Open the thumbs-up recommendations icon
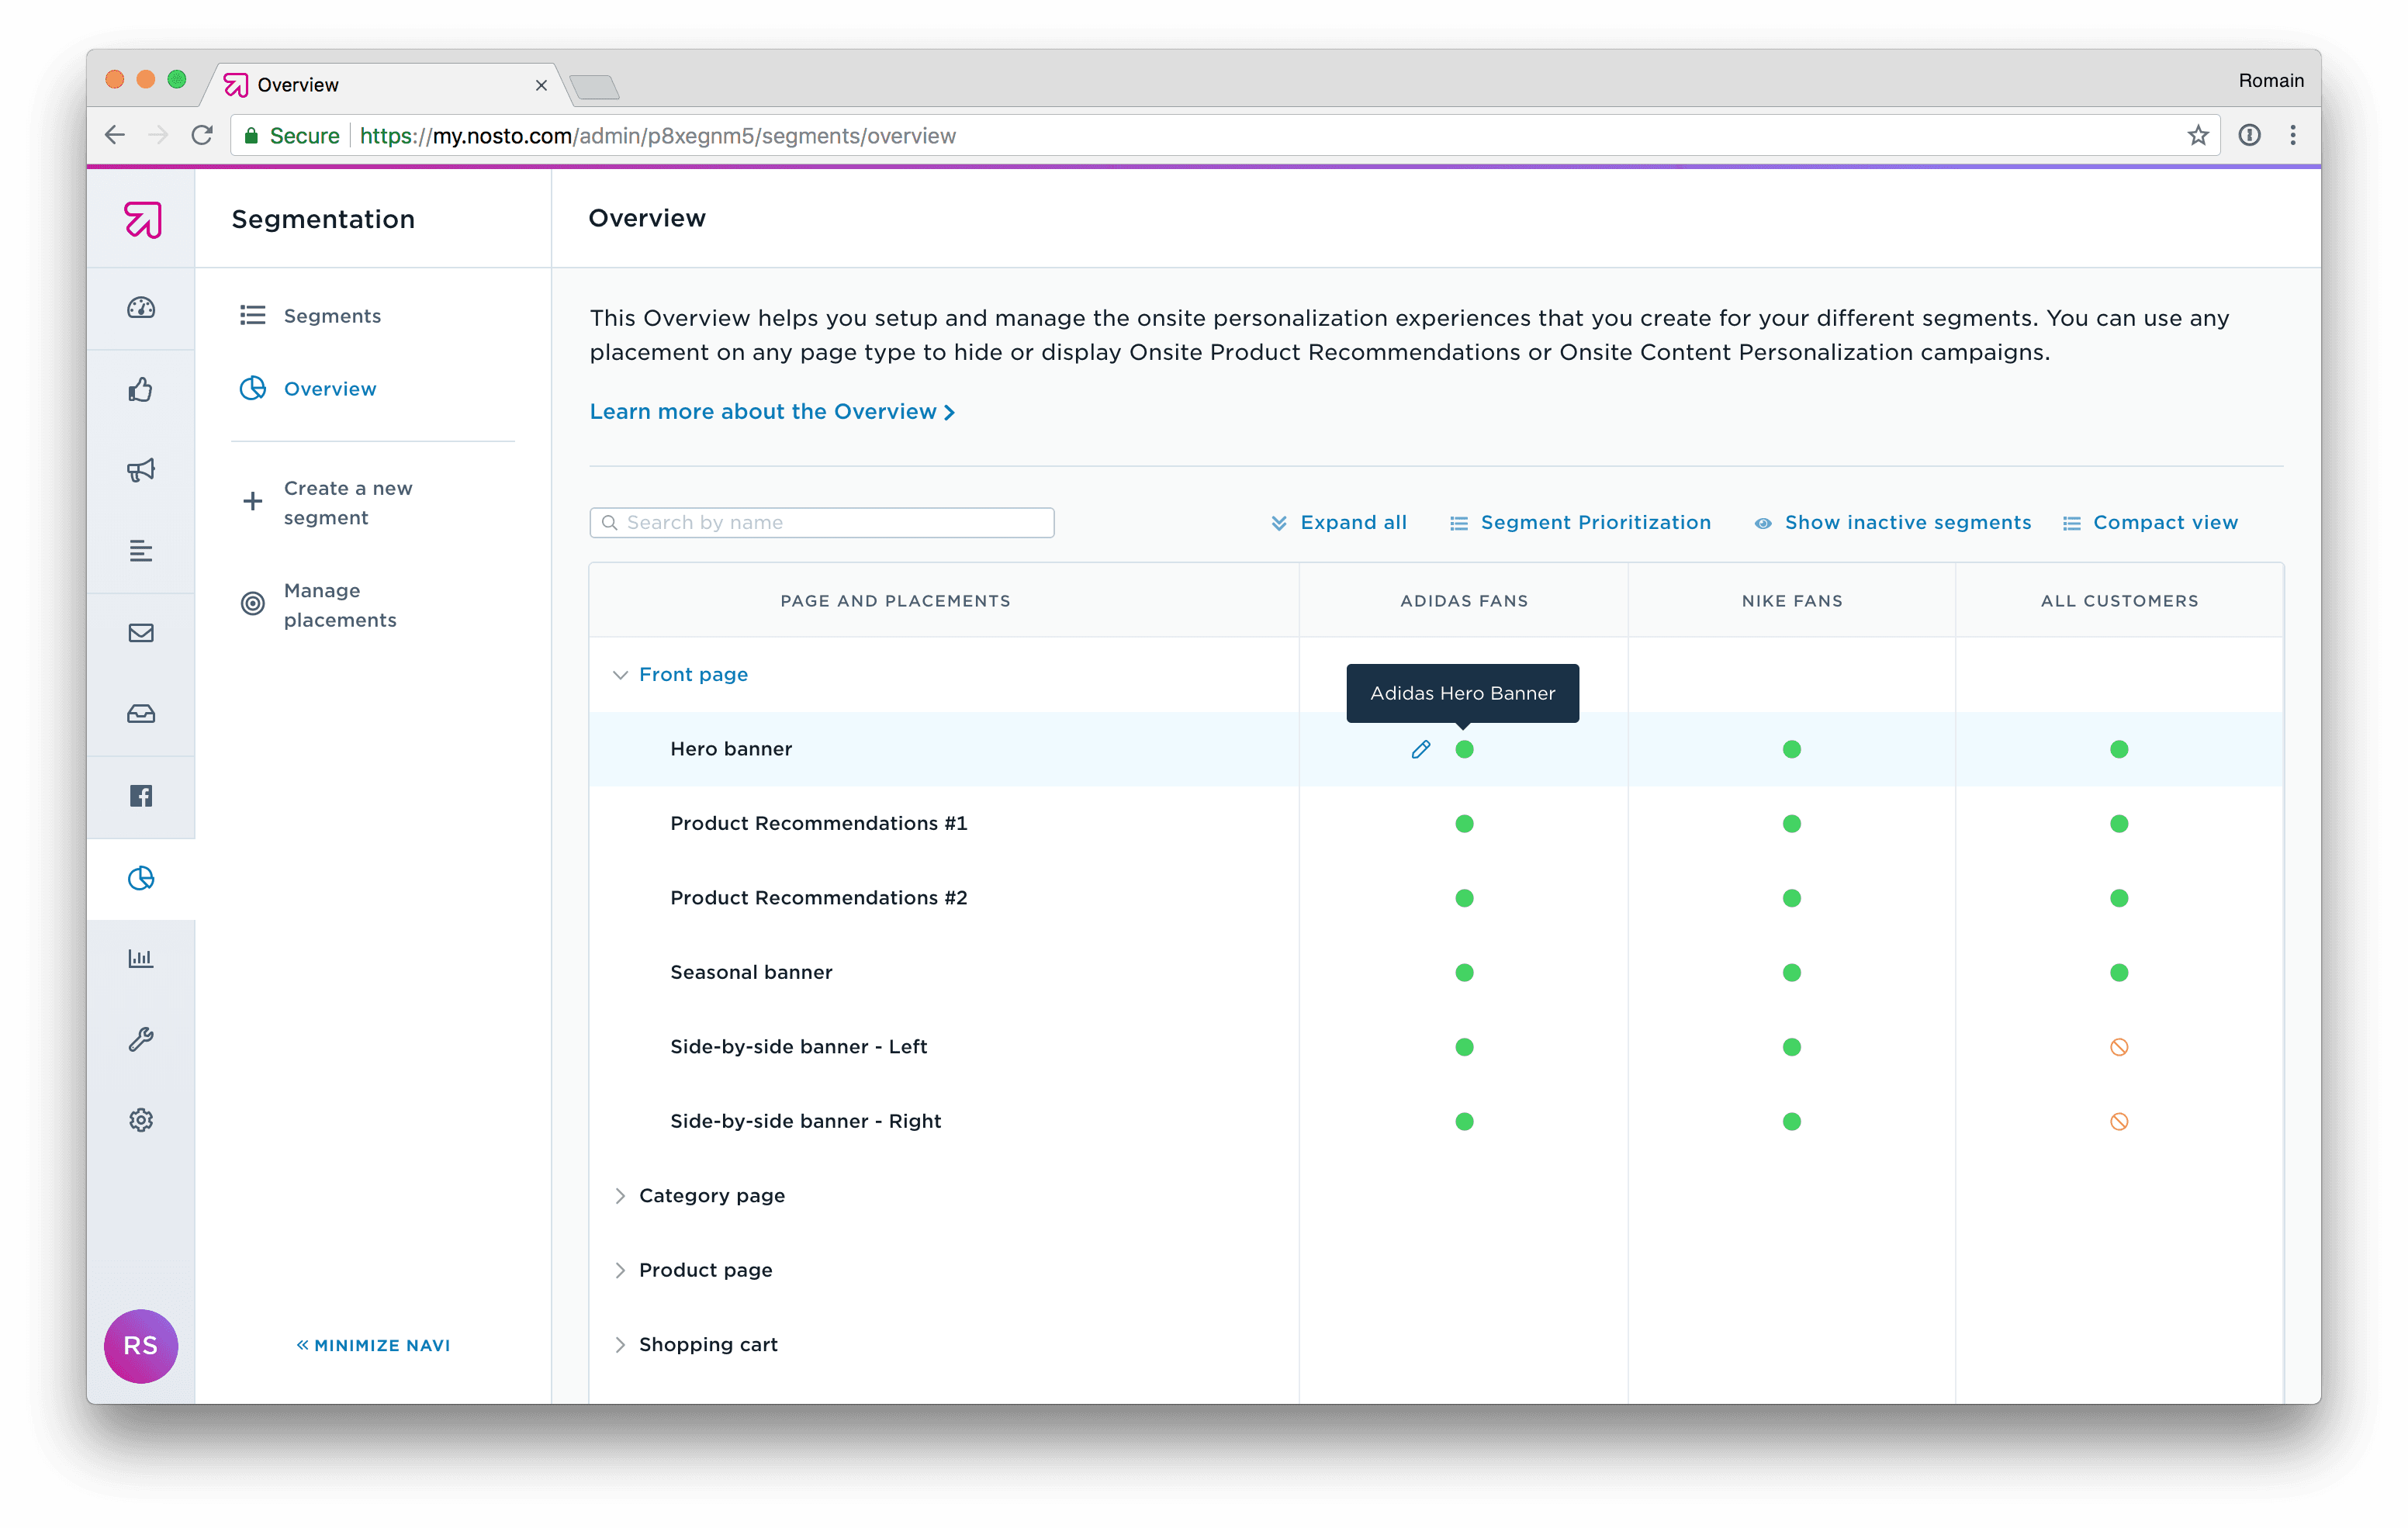Screen dimensions: 2408x1528 click(141, 389)
